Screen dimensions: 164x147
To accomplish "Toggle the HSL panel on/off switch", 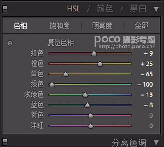I will 5,9.
